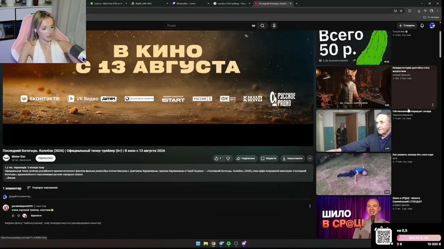Click the pink donation progress bar
This screenshot has height=249, width=444.
[x=419, y=238]
